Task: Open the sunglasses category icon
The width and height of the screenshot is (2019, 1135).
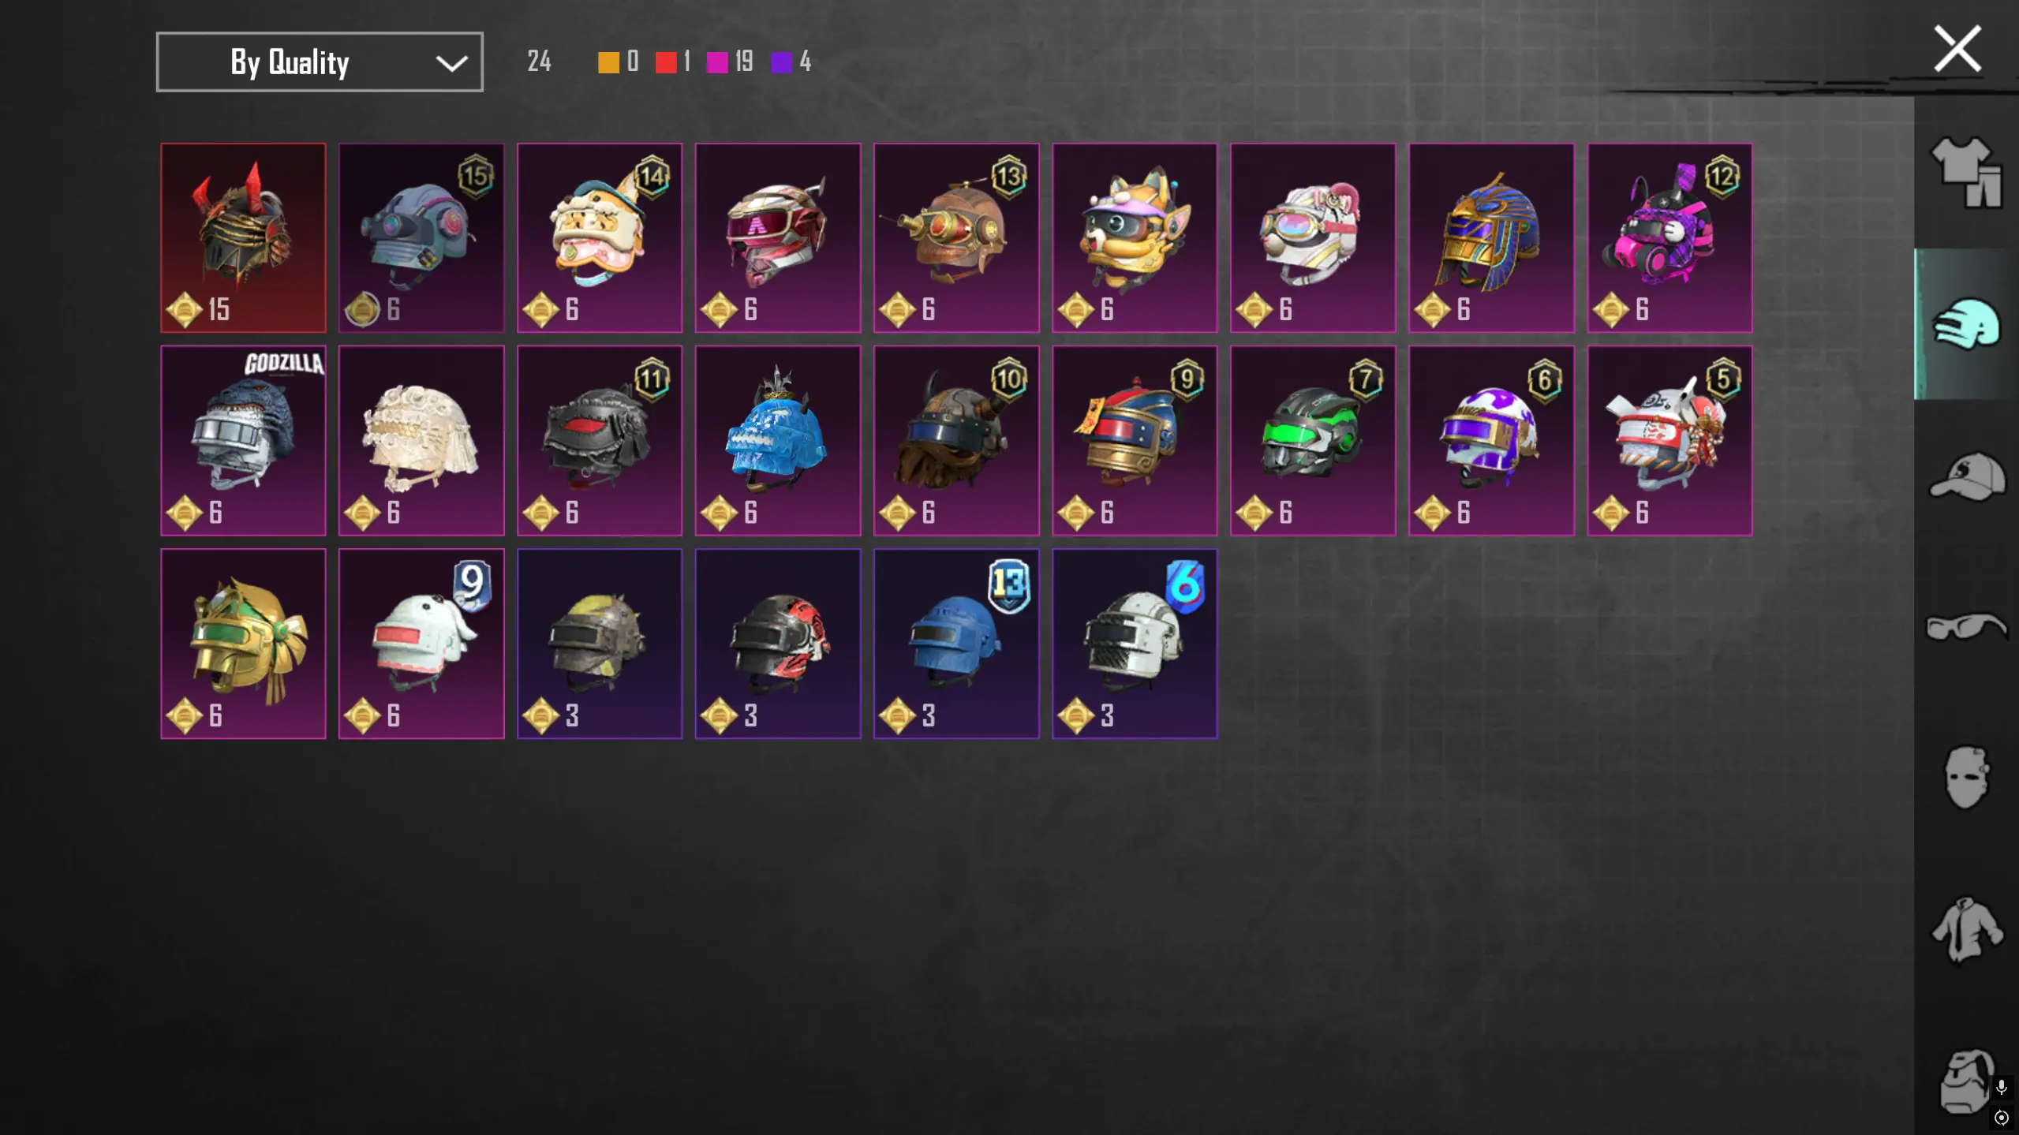Action: click(x=1966, y=627)
